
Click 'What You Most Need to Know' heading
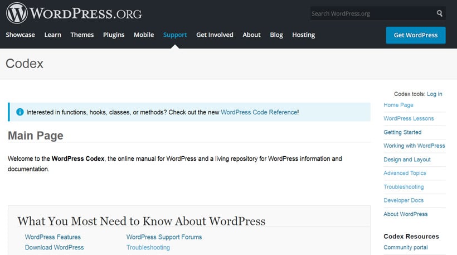pyautogui.click(x=142, y=221)
